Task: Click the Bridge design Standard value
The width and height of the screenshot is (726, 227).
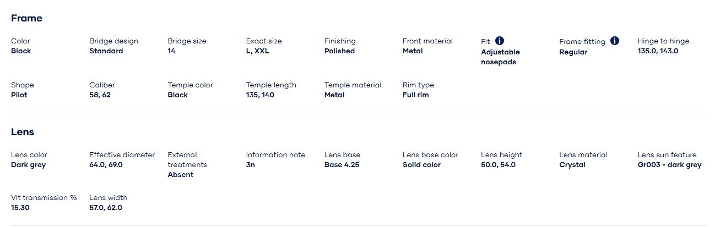Action: [x=106, y=51]
